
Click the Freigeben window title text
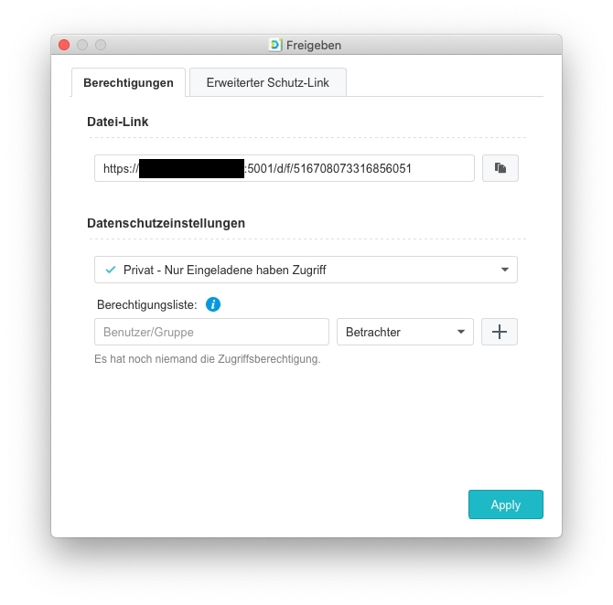coord(314,46)
